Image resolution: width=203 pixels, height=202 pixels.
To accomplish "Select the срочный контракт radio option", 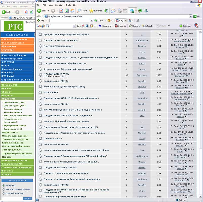I will [4, 193].
